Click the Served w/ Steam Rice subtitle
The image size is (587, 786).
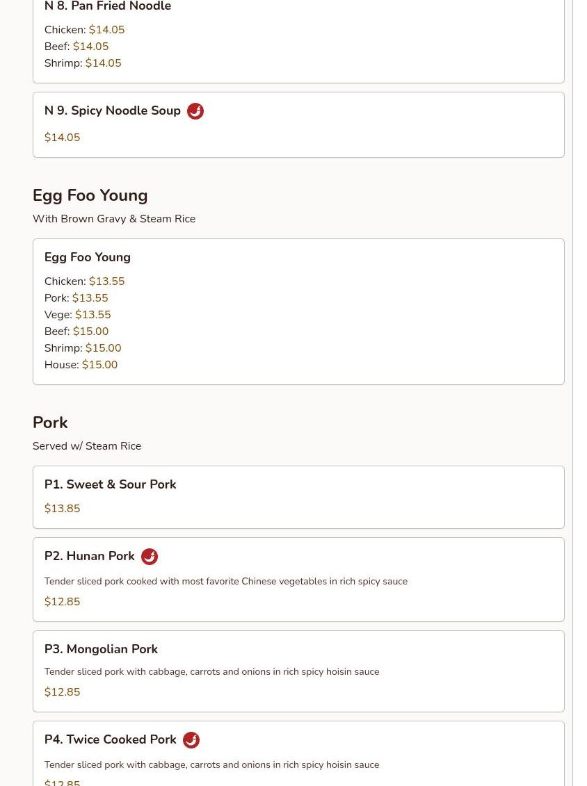[87, 446]
